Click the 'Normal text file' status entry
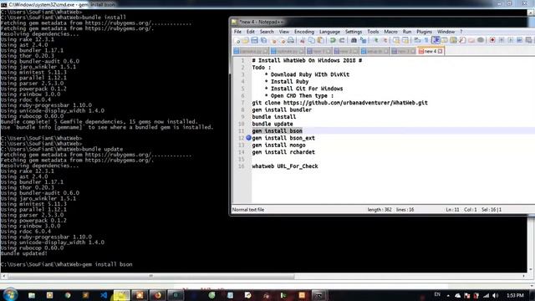 pos(248,210)
